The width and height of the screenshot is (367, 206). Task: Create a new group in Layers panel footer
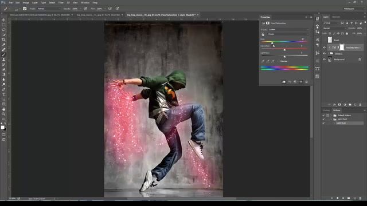pyautogui.click(x=350, y=105)
